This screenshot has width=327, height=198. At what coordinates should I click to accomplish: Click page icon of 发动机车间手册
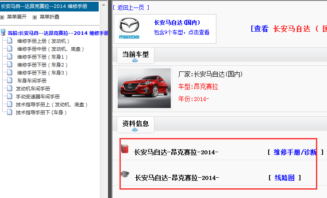pos(10,88)
